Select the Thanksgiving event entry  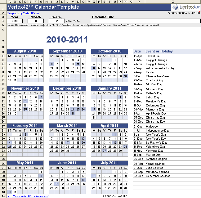[x=154, y=80]
